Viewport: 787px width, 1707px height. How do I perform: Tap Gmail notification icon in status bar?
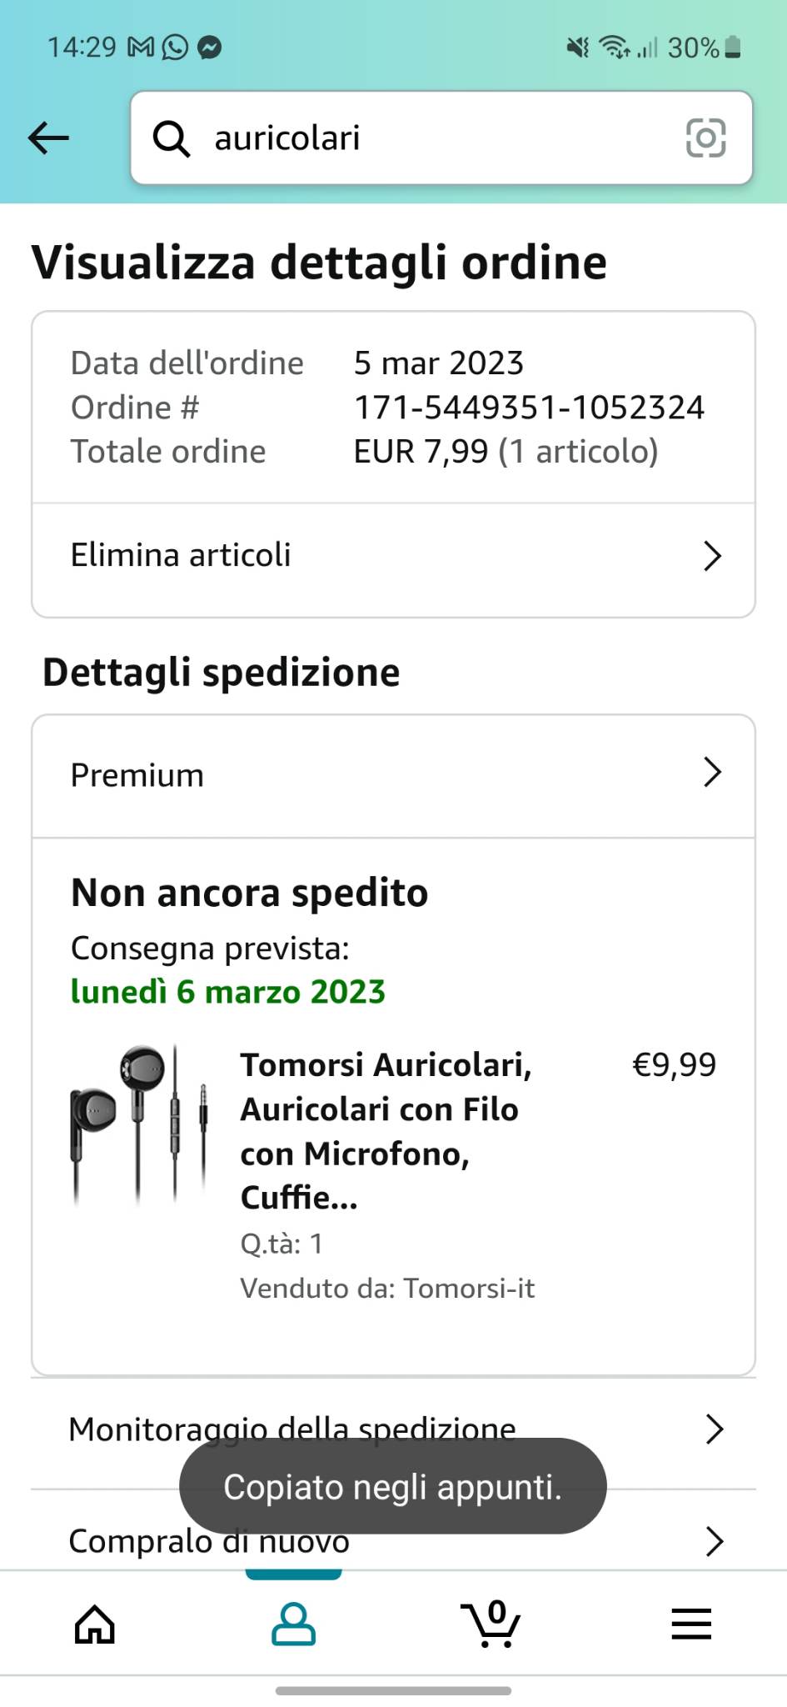(x=141, y=48)
